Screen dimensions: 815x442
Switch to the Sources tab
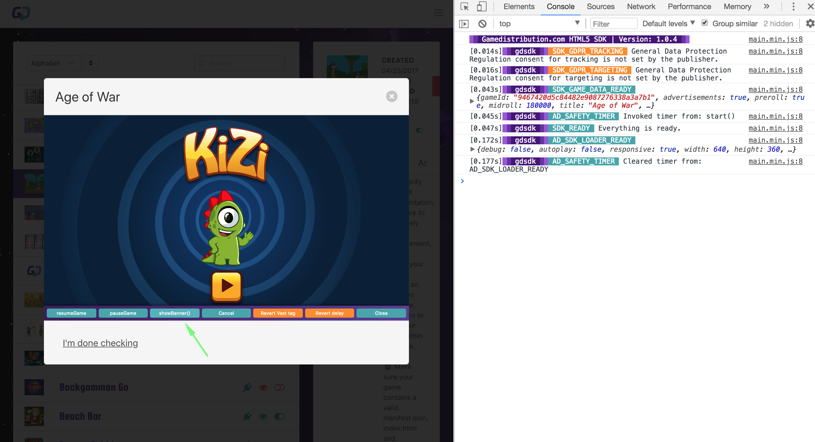(601, 7)
